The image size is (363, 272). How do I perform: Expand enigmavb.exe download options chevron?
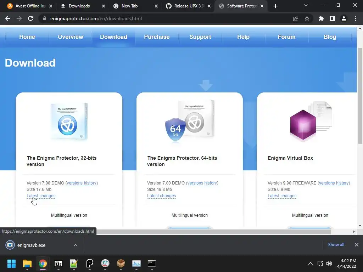tap(75, 245)
